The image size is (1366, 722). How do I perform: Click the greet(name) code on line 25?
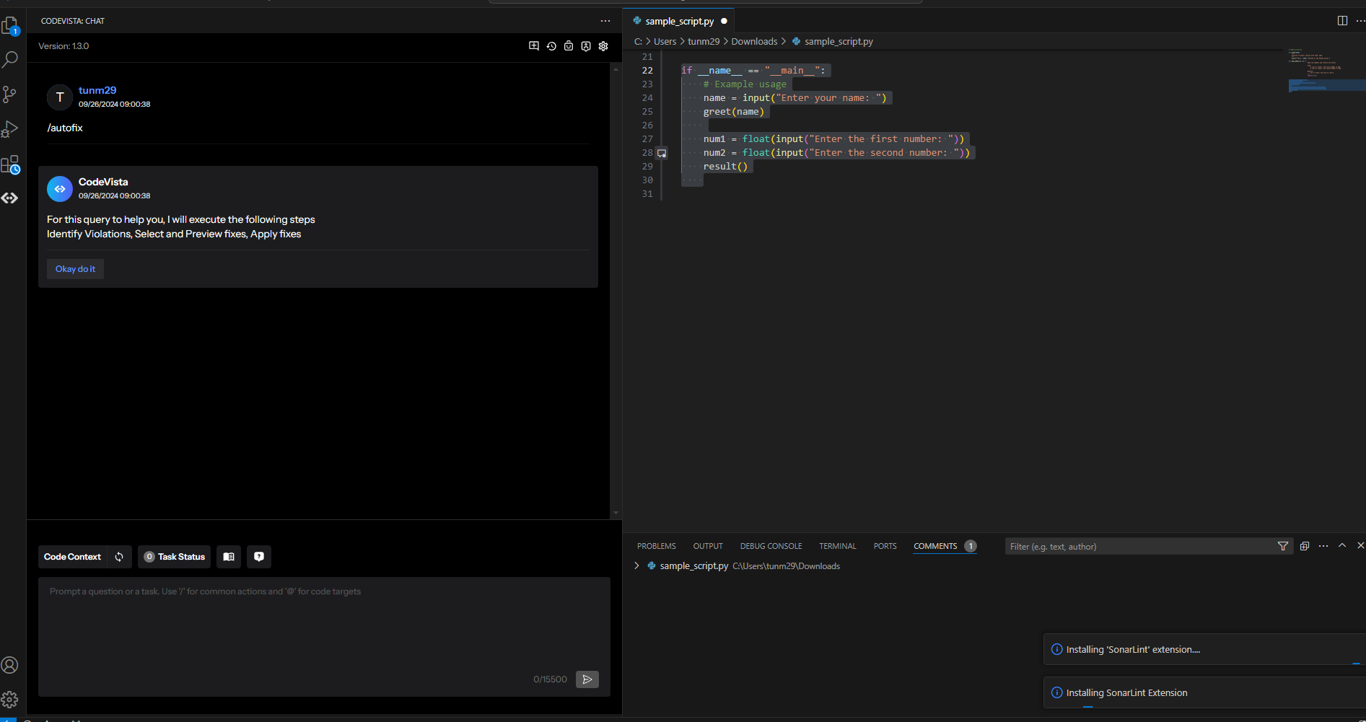click(x=733, y=112)
